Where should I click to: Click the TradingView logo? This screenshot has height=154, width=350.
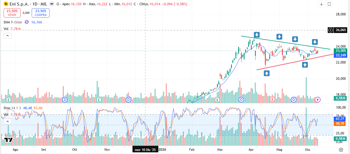8,140
